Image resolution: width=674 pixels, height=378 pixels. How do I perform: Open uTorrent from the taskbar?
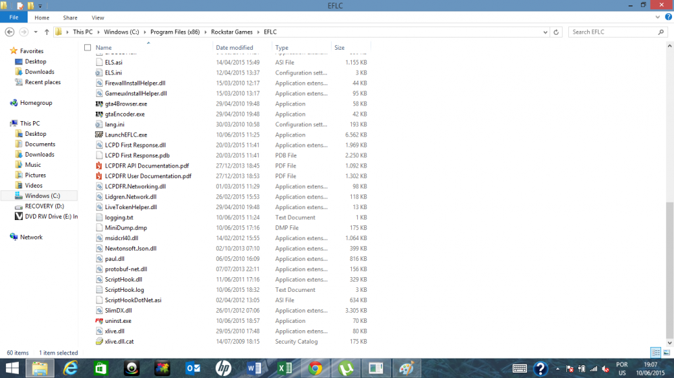click(346, 368)
